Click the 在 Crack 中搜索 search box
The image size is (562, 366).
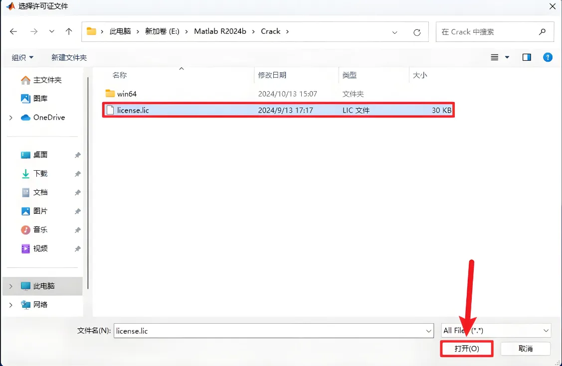pyautogui.click(x=495, y=32)
